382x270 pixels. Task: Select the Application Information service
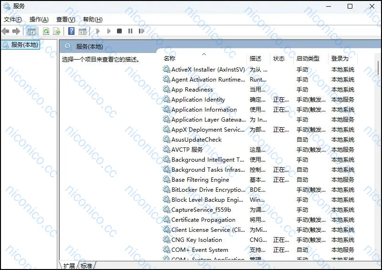tap(259, 109)
